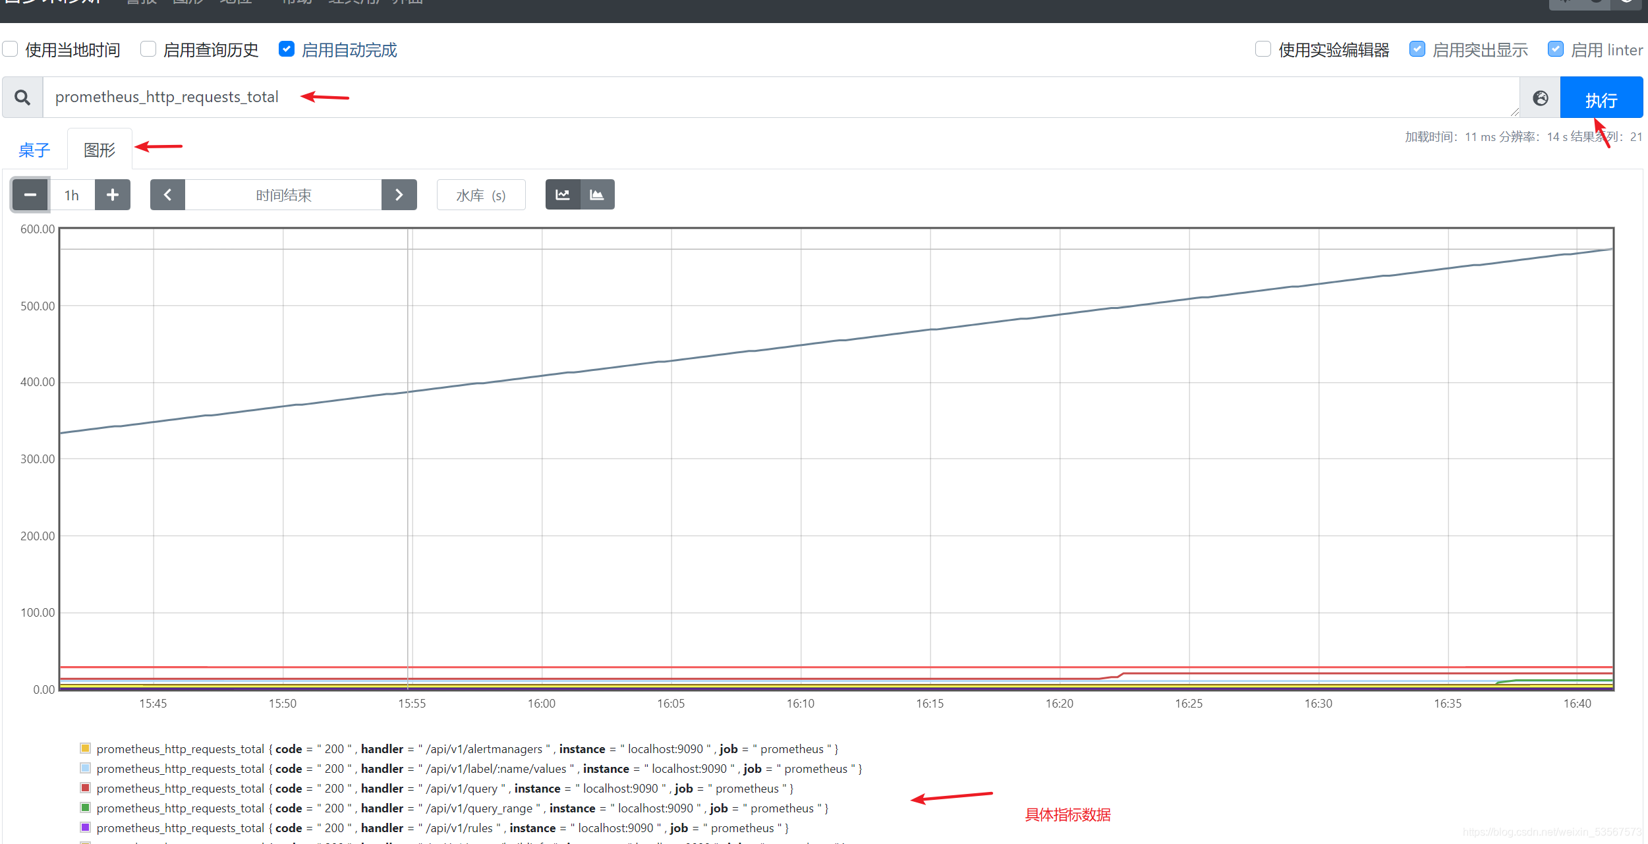Image resolution: width=1648 pixels, height=844 pixels.
Task: Enable the 启用查询历史 checkbox
Action: (148, 49)
